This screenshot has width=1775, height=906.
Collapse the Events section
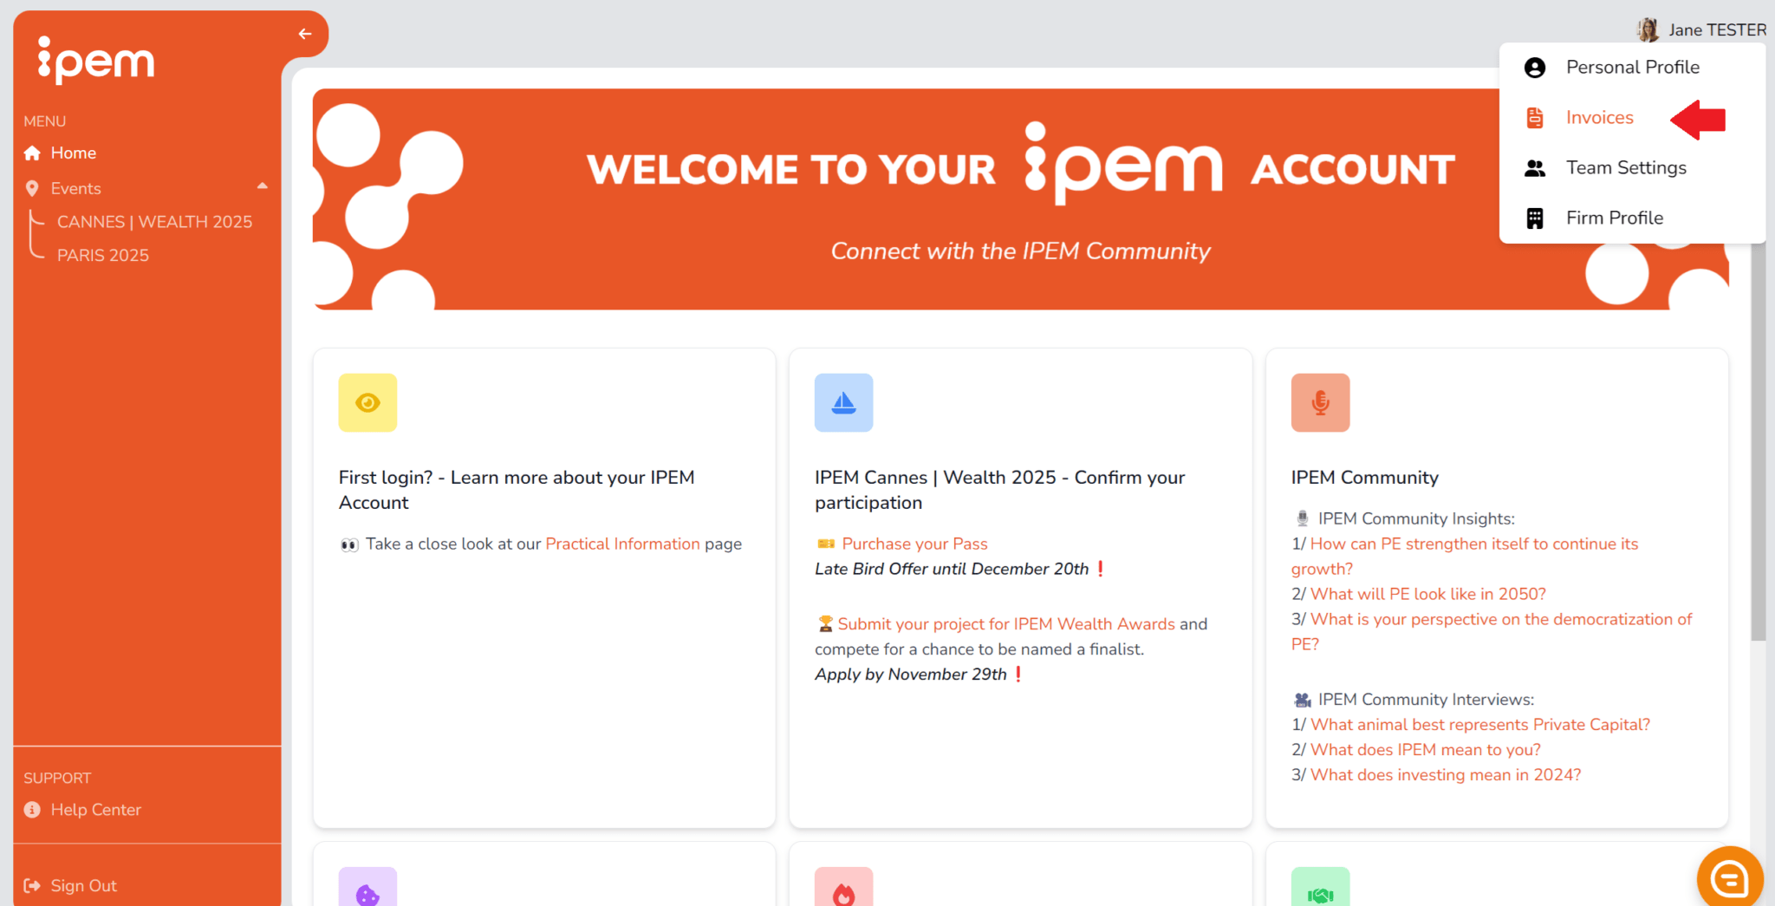[263, 186]
